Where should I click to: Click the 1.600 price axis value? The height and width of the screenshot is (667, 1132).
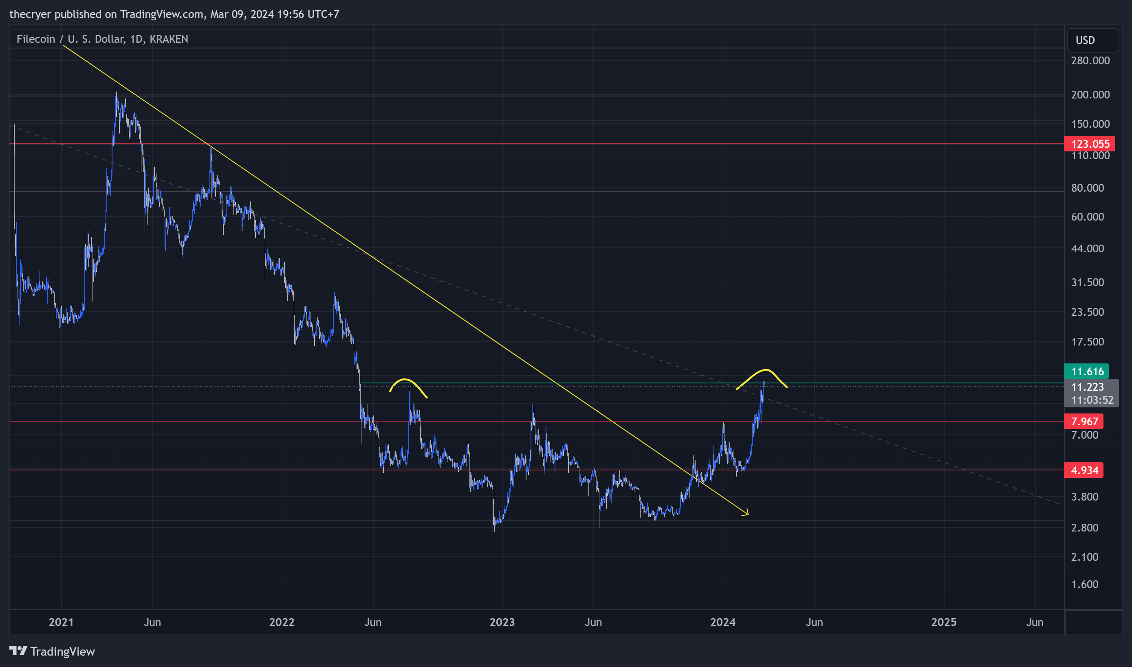(1085, 584)
